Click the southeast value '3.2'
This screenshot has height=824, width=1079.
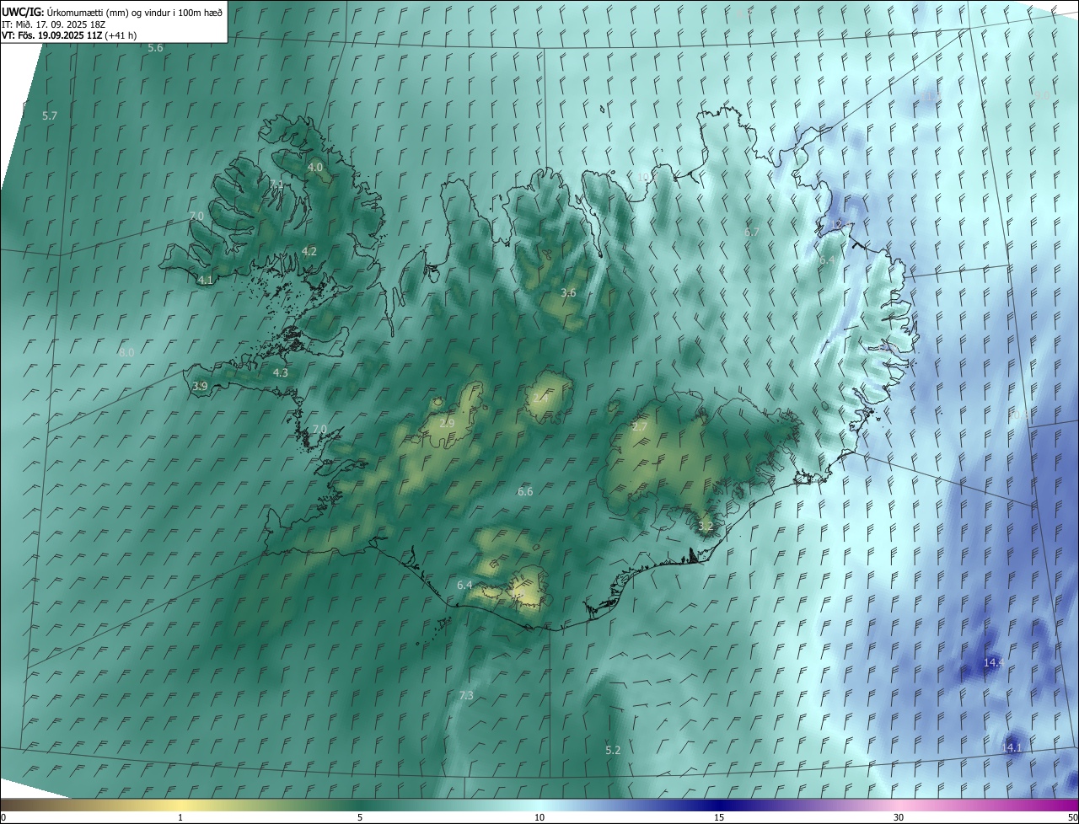click(706, 526)
